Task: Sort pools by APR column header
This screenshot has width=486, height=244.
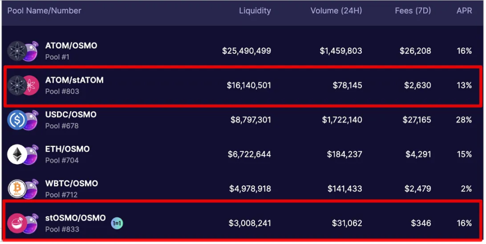Action: tap(464, 11)
